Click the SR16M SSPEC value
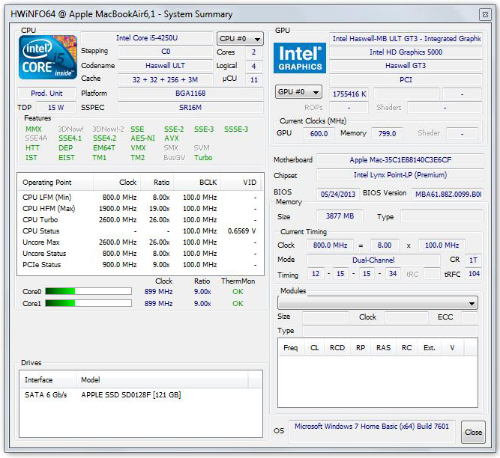Image resolution: width=500 pixels, height=458 pixels. coord(190,108)
